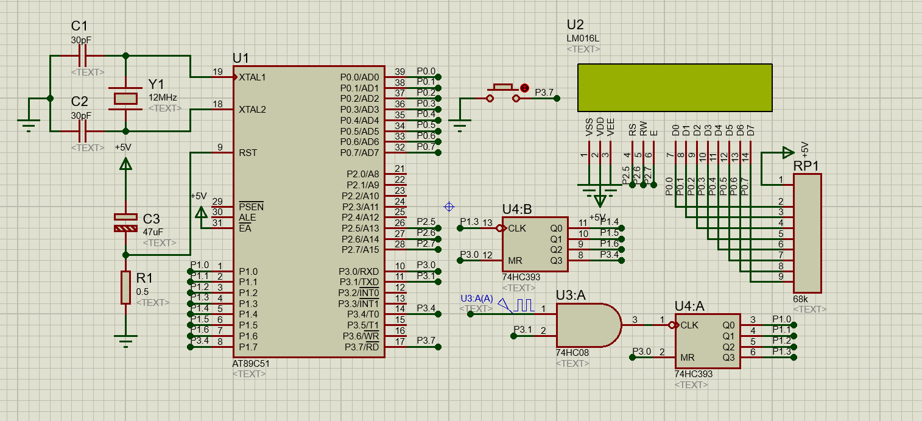Click the ground symbol below resistor R1
The height and width of the screenshot is (421, 922).
[125, 342]
